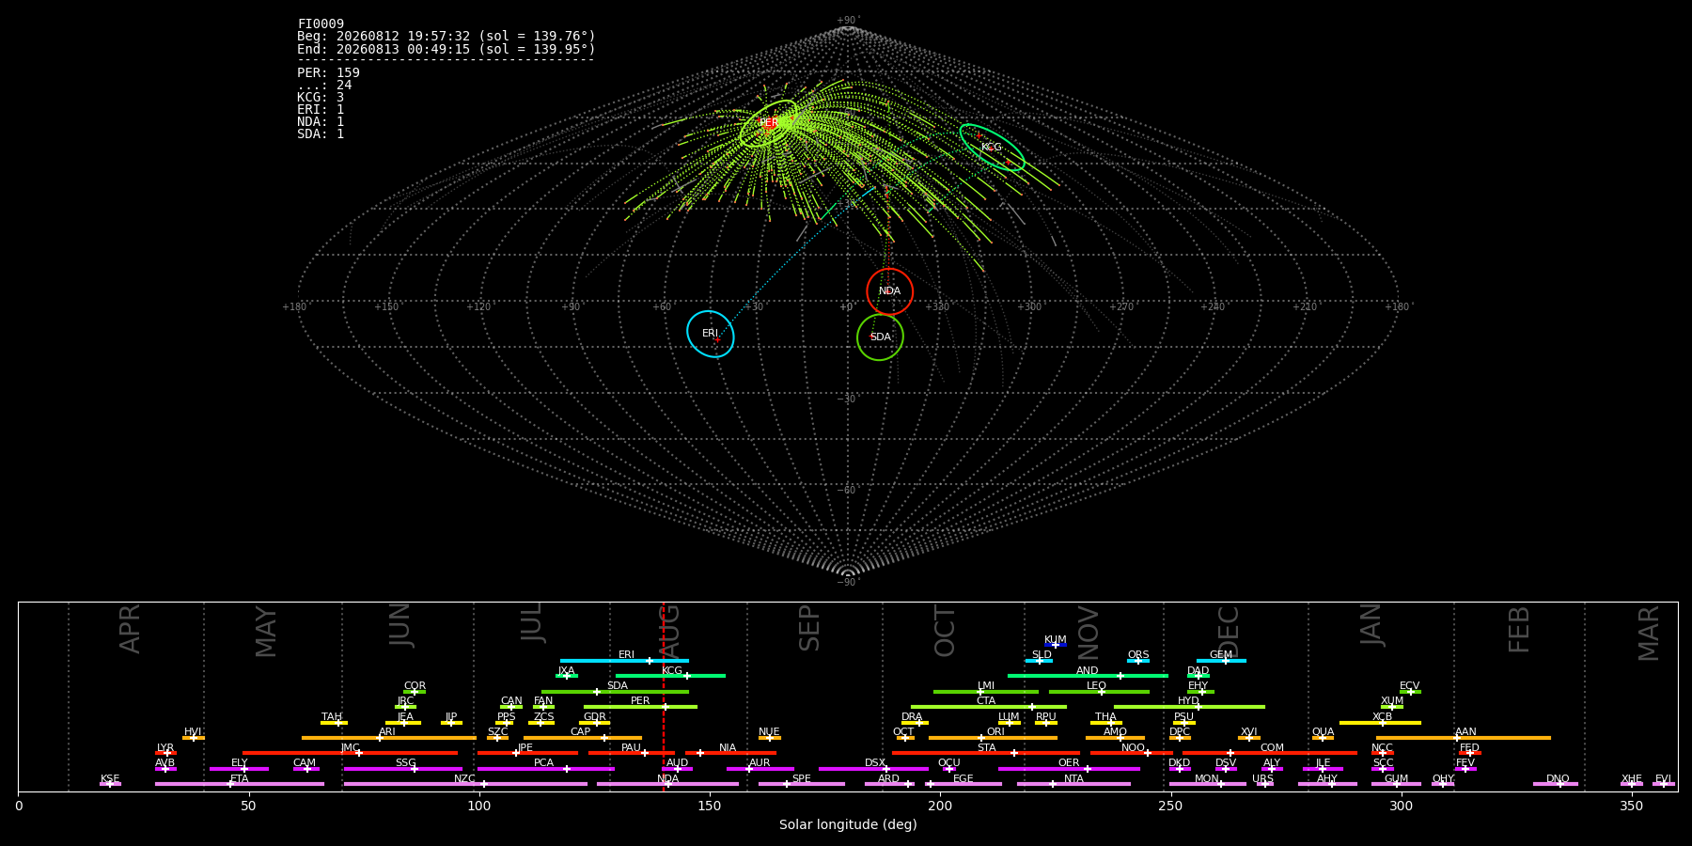Click the cyan ERI radiant circle
Image resolution: width=1692 pixels, height=846 pixels.
(711, 334)
